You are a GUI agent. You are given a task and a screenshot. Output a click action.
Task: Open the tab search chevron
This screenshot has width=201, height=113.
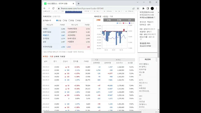tap(138, 2)
